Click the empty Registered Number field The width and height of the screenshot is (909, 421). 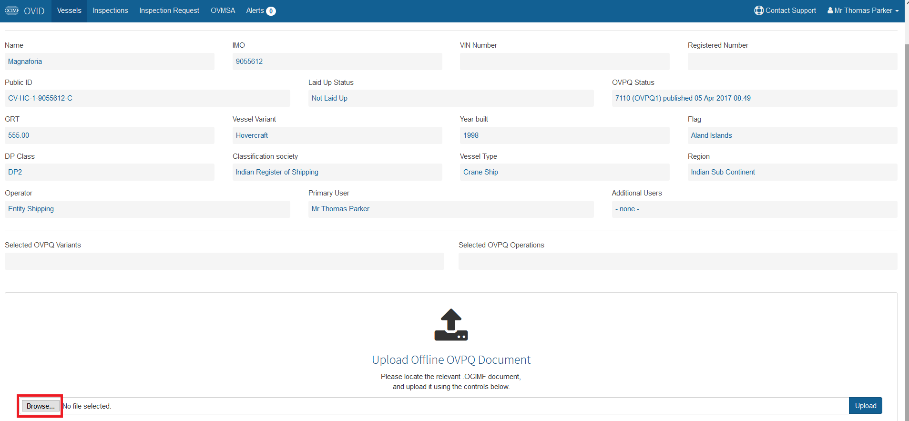tap(792, 62)
